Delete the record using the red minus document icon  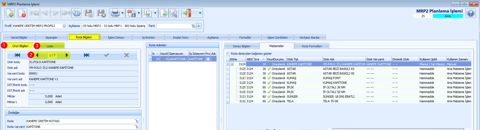click(x=22, y=13)
